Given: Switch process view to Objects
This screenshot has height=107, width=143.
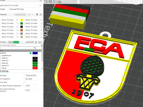Looking at the screenshot, I should [16, 42].
